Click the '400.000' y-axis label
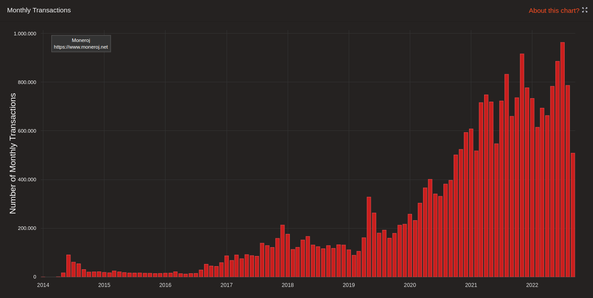This screenshot has width=593, height=298. (27, 180)
